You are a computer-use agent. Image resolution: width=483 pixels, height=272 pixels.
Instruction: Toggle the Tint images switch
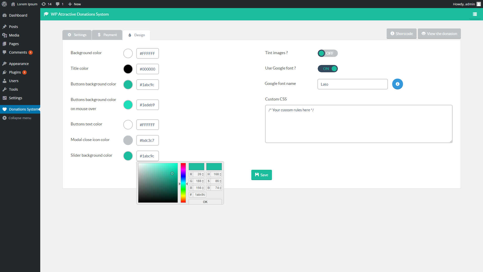[328, 53]
